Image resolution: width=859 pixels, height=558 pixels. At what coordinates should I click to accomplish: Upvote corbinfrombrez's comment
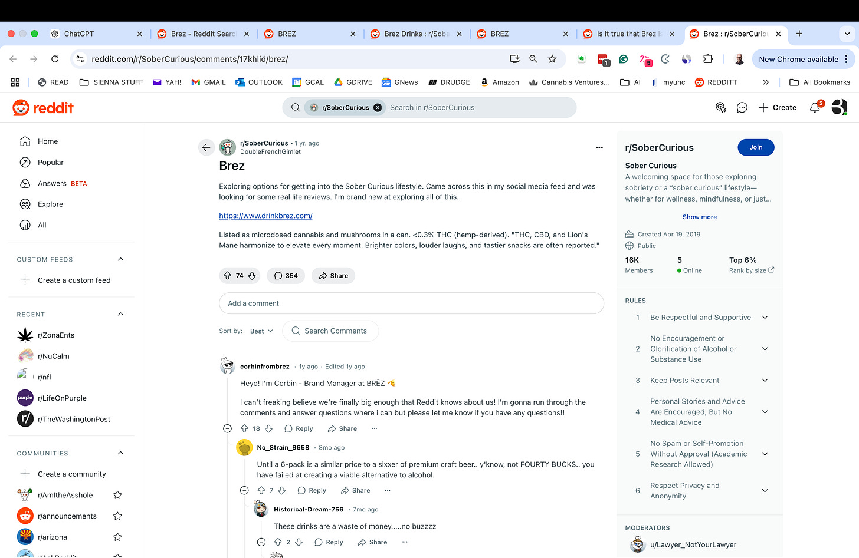(x=244, y=428)
